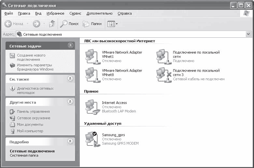This screenshot has width=254, height=168.
Task: Open the views dropdown arrow
Action: coord(117,24)
